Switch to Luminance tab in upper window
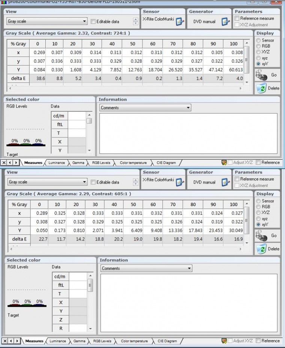The image size is (285, 348). (57, 163)
